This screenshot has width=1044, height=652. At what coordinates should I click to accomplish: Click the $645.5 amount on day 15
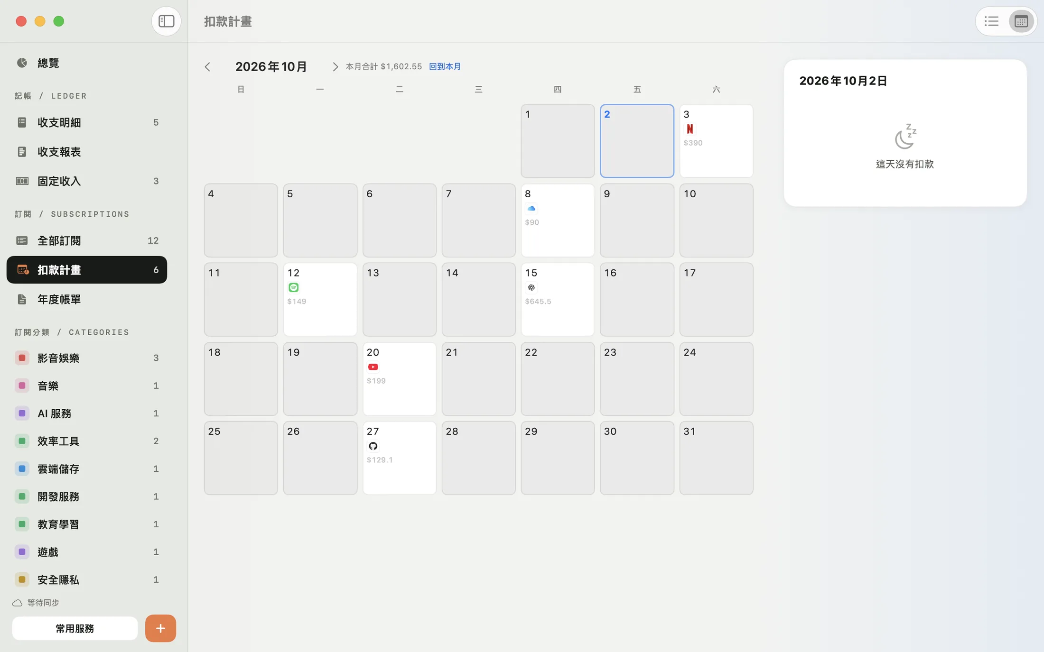[538, 302]
